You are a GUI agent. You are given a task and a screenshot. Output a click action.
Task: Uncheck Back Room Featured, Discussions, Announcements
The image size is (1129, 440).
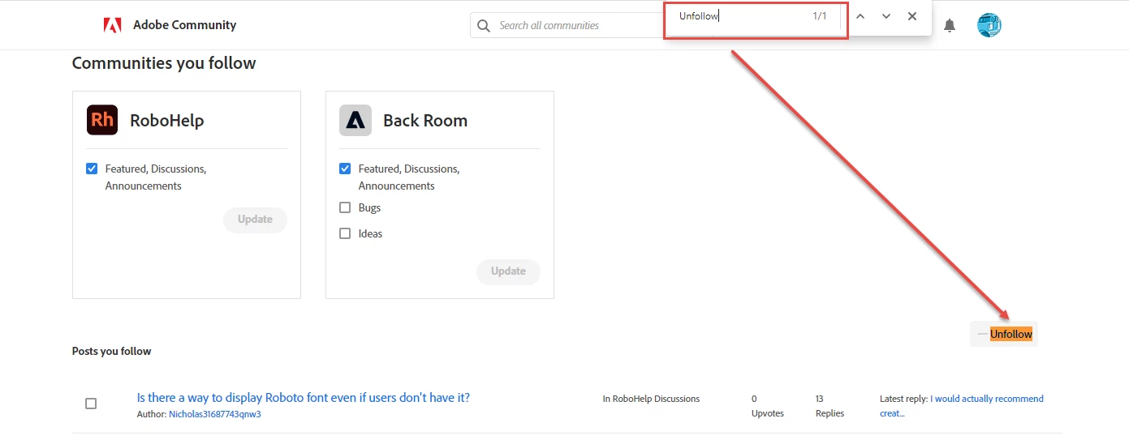345,169
